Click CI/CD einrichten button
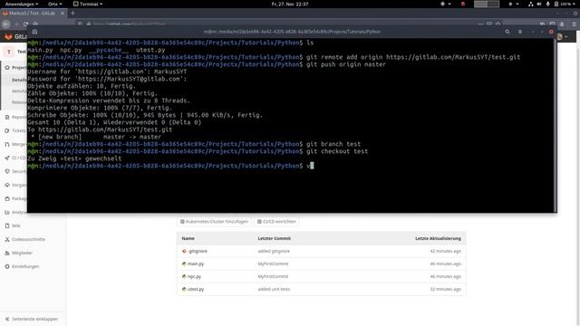580x326 pixels. (x=276, y=221)
